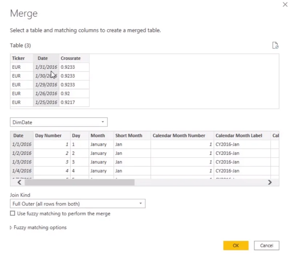Select the Short Month column header
The width and height of the screenshot is (291, 261).
[x=132, y=136]
